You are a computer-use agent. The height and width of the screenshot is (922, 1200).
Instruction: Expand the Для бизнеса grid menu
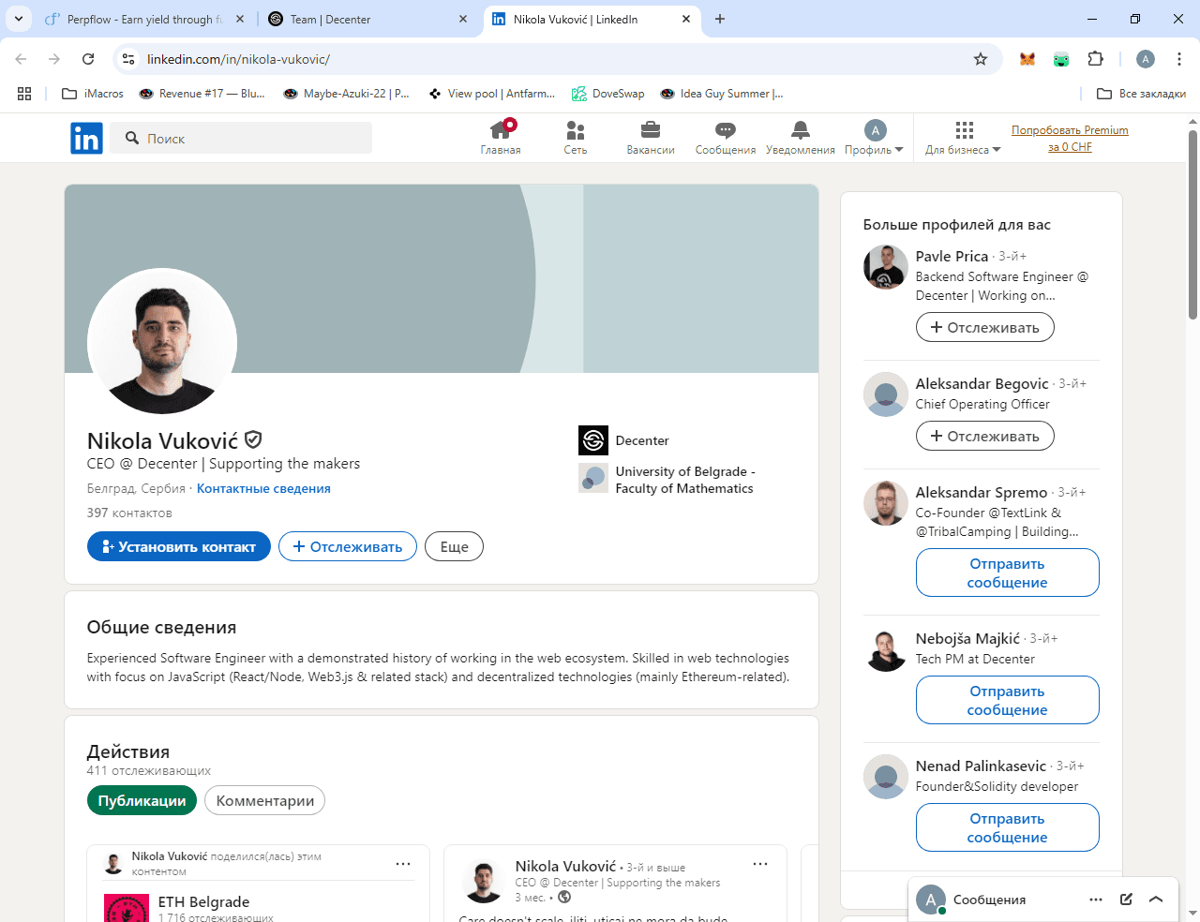tap(963, 138)
